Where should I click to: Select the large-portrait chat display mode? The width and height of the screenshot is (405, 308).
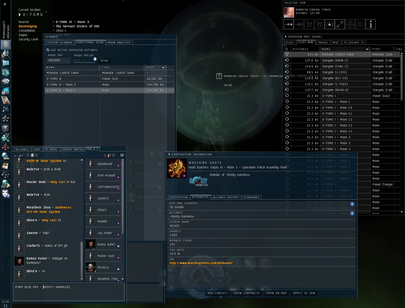36,155
